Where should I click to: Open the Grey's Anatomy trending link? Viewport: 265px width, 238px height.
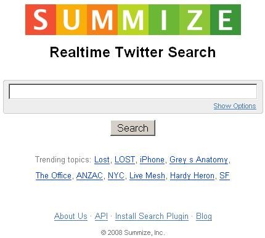pos(198,160)
